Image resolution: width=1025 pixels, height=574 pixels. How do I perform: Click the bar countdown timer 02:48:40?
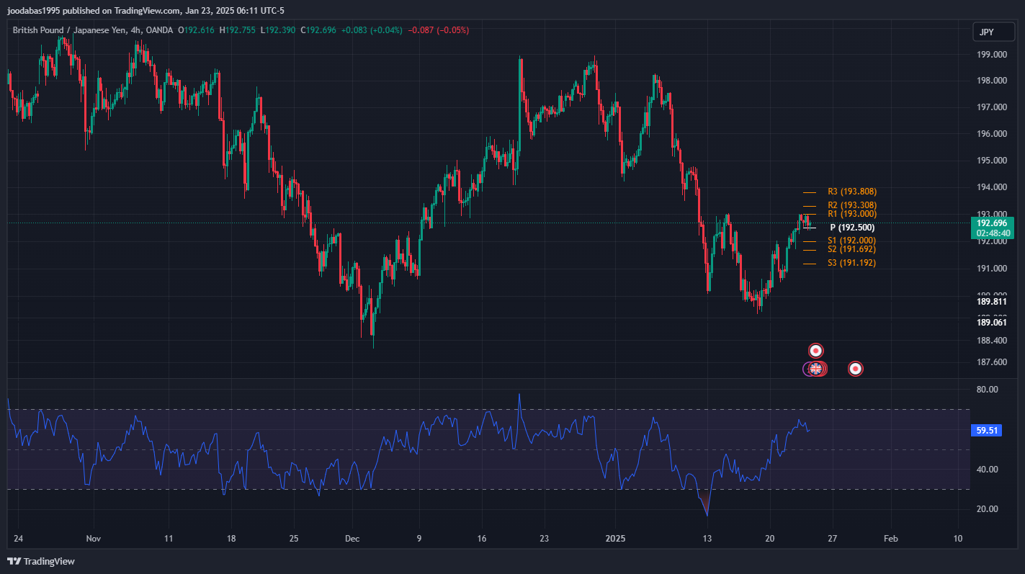tap(992, 233)
